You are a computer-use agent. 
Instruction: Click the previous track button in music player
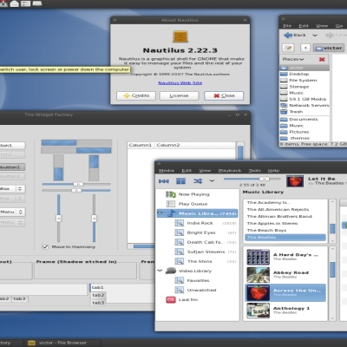click(164, 181)
